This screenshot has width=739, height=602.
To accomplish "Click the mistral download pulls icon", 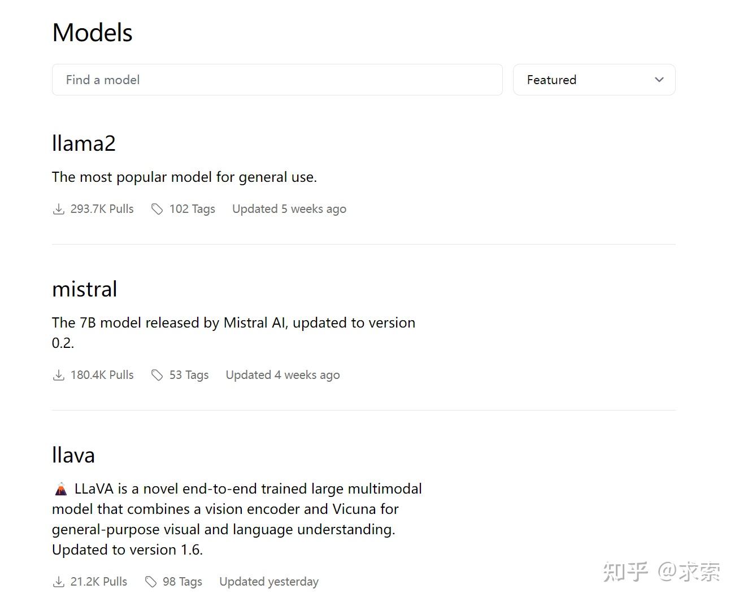I will pos(58,376).
